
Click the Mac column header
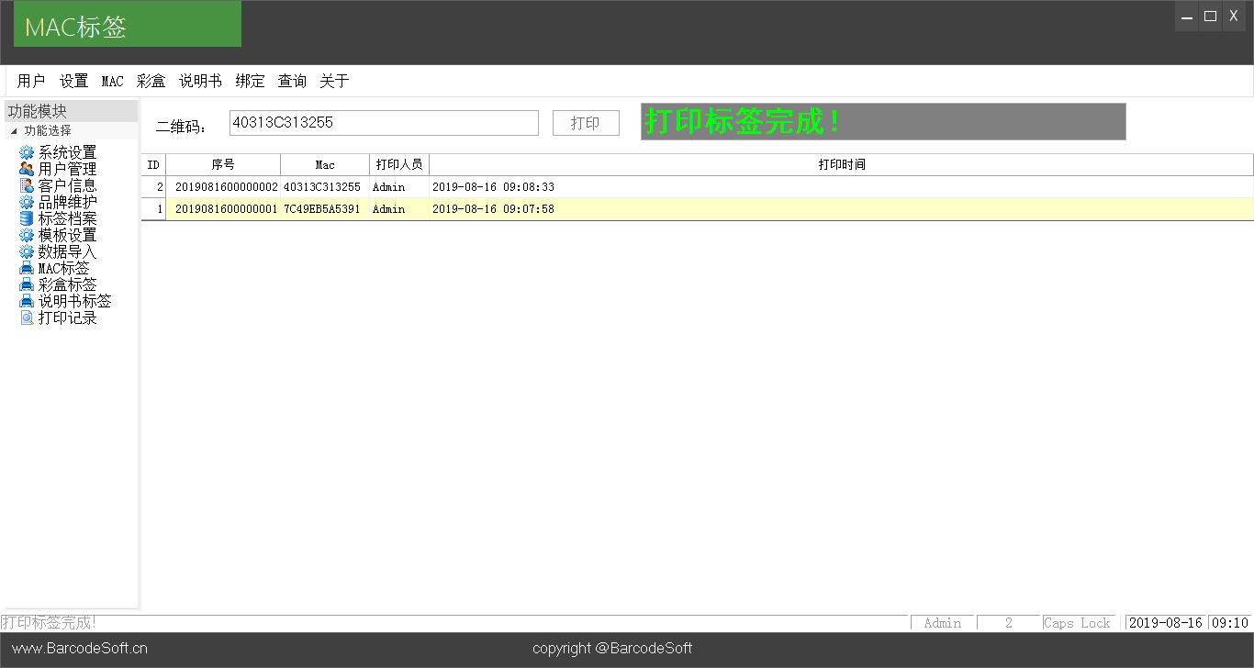click(325, 165)
